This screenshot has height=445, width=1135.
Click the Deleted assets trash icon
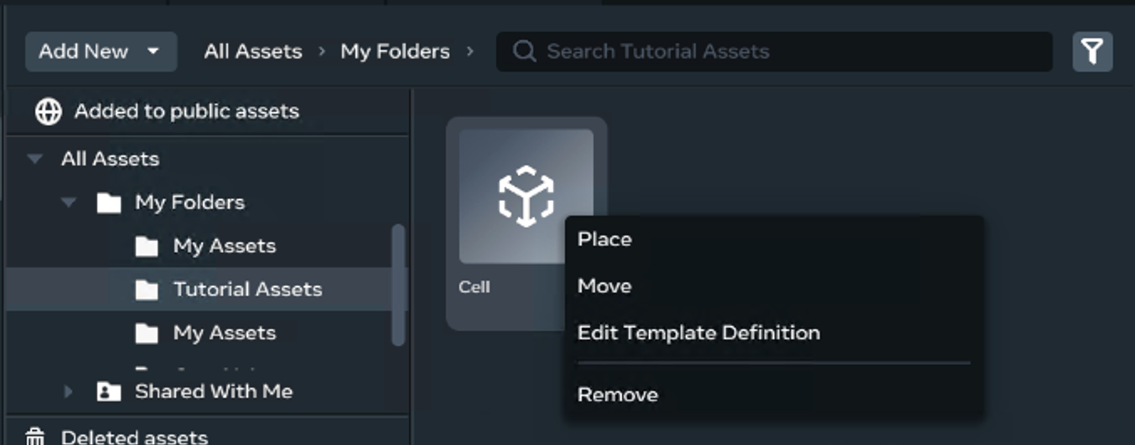click(x=35, y=437)
